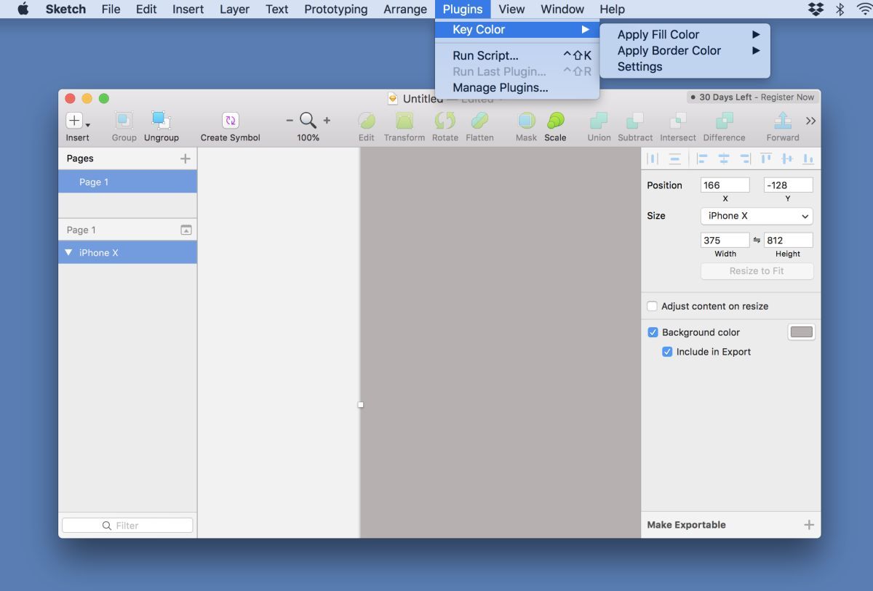Click the width-height swap icon

pyautogui.click(x=757, y=240)
